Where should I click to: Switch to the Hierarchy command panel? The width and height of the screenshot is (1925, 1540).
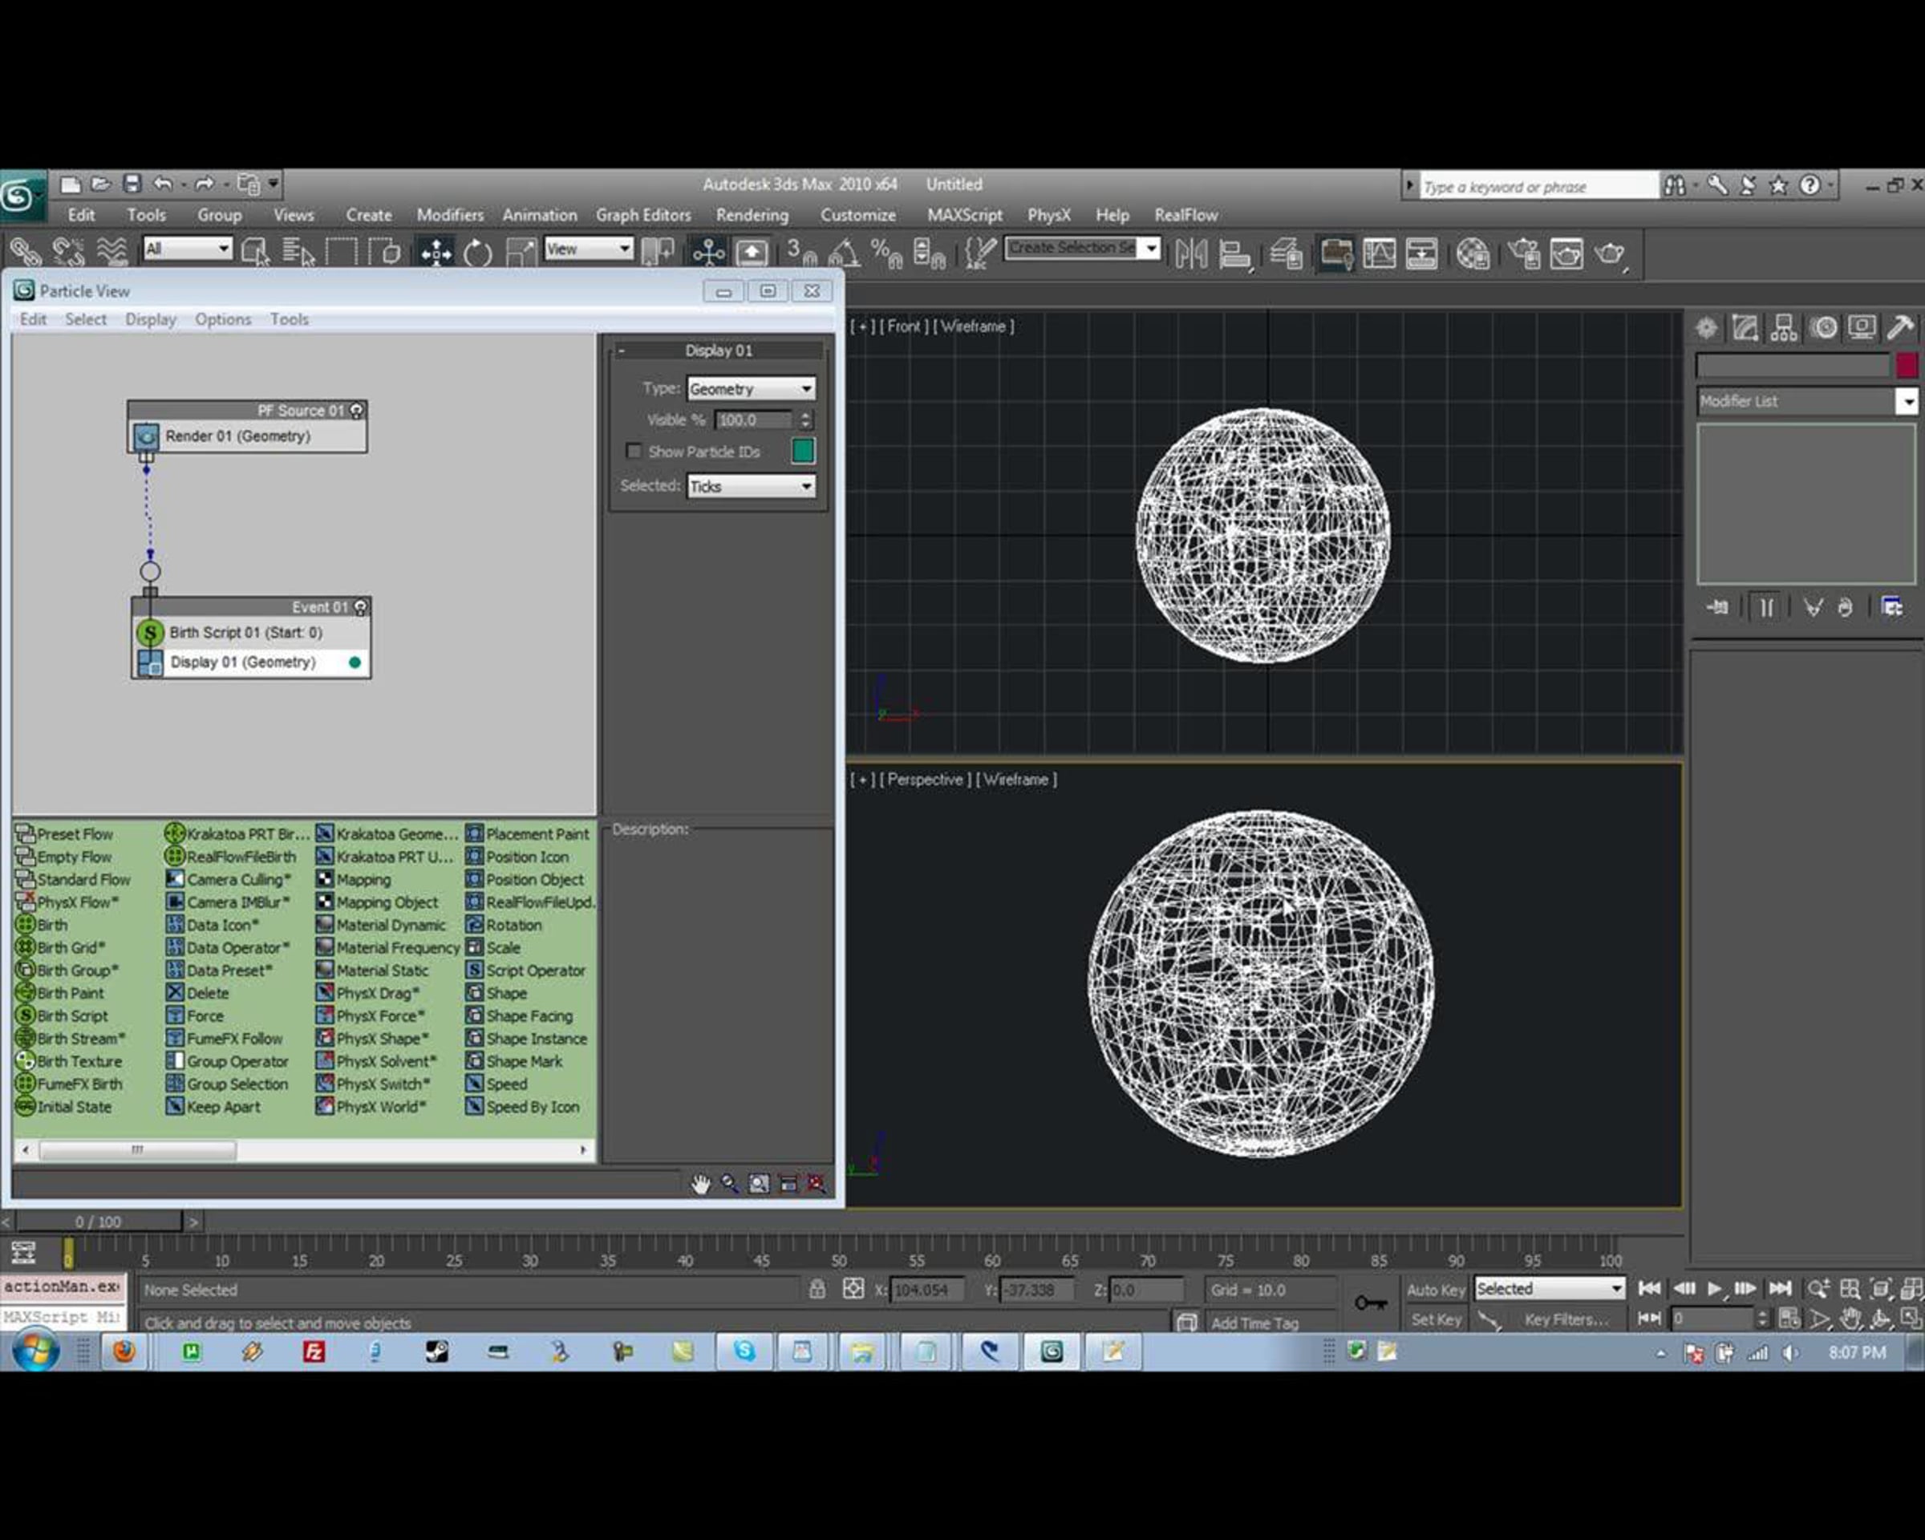[x=1783, y=327]
